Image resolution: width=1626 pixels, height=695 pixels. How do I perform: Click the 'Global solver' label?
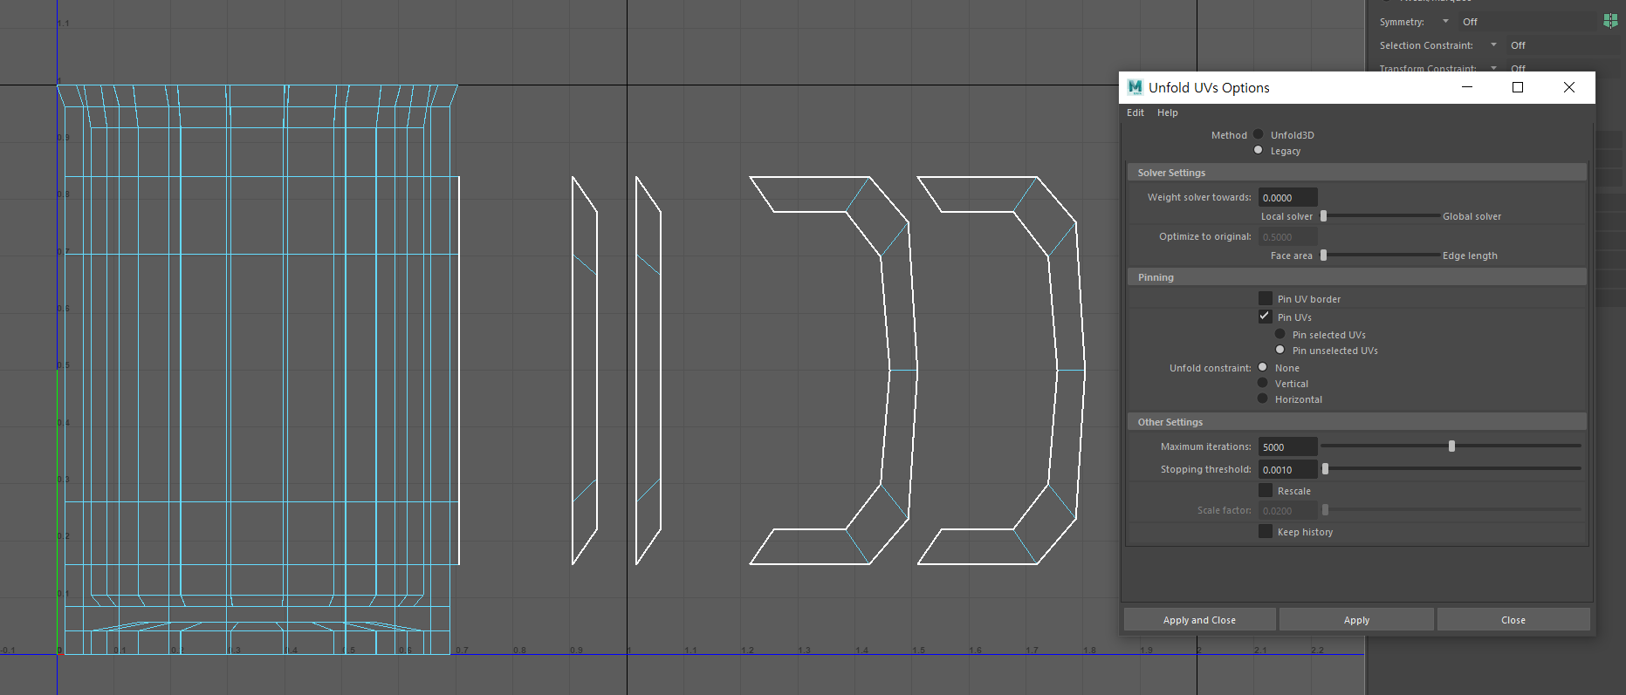click(x=1472, y=216)
